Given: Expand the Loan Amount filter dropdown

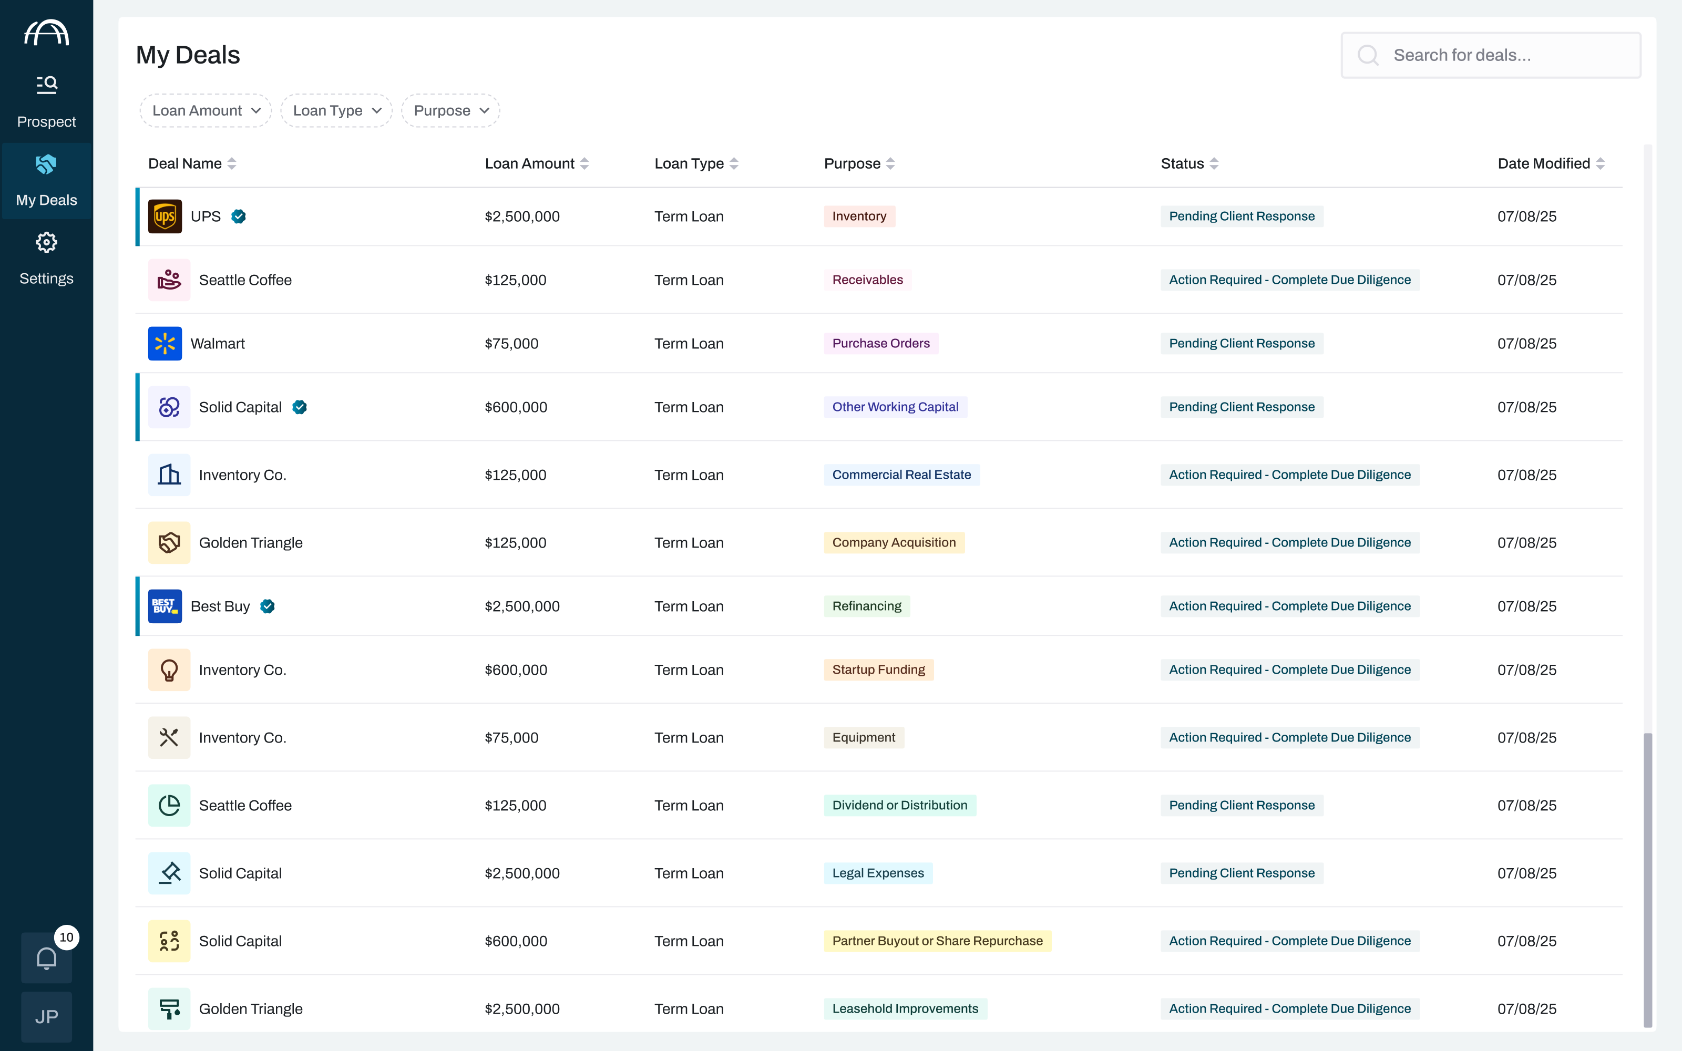Looking at the screenshot, I should click(206, 110).
